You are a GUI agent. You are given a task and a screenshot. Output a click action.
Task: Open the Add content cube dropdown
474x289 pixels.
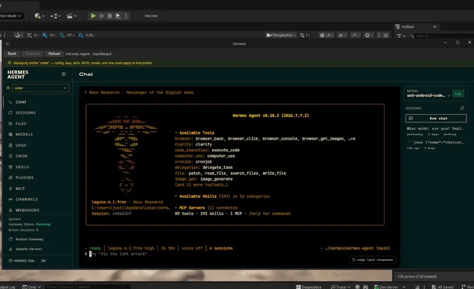39,16
